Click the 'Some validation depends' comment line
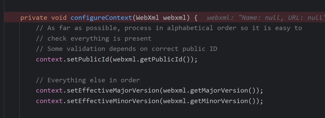325x118 pixels. pos(126,49)
